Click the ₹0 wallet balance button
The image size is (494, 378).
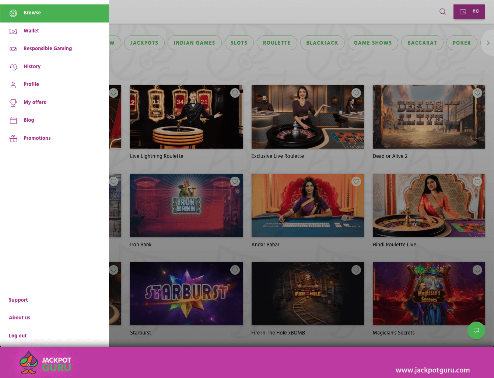tap(469, 12)
